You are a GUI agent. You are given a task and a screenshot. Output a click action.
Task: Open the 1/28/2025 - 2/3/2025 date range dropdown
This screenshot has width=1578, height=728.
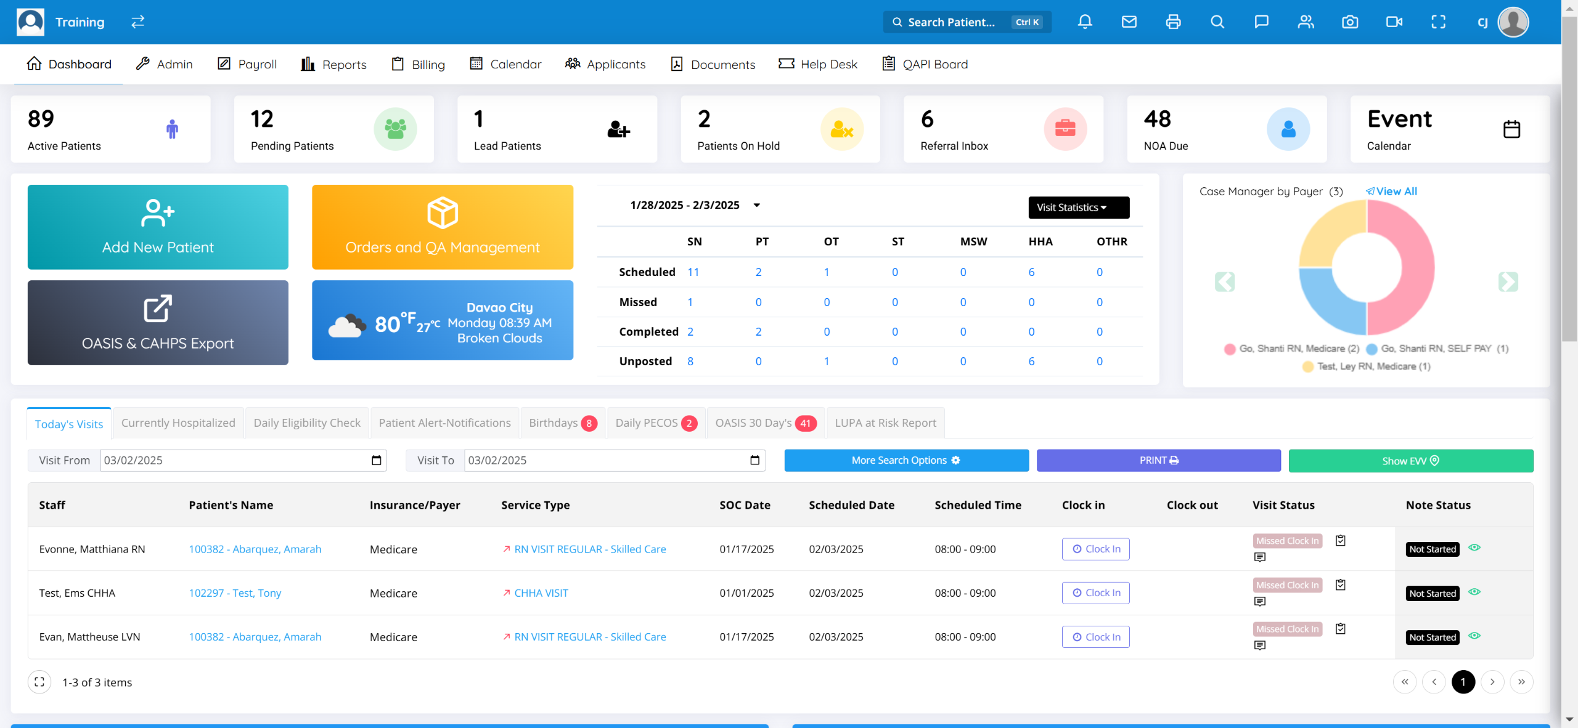756,205
